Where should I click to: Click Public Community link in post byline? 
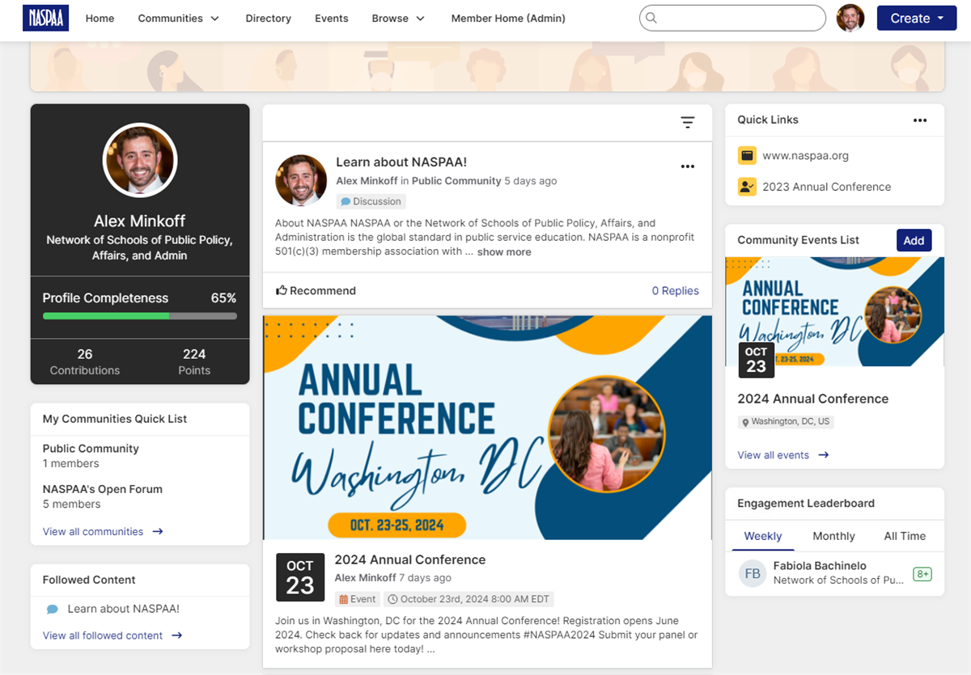click(456, 181)
